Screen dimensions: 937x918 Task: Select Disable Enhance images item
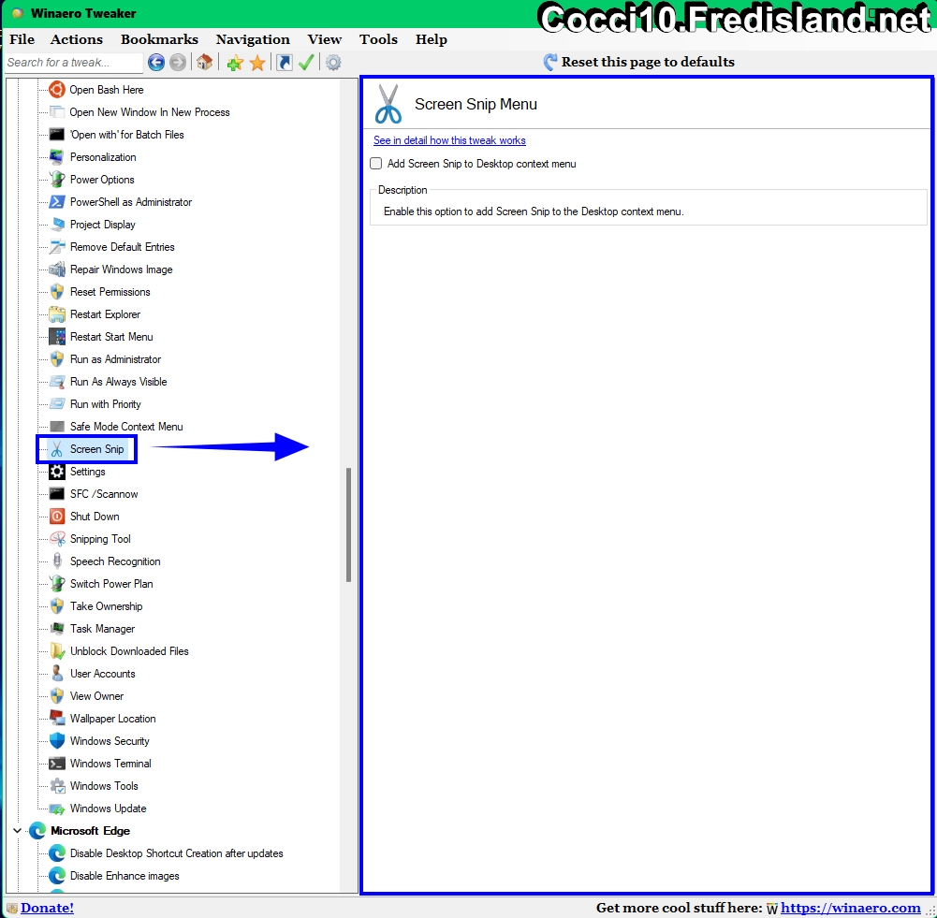coord(124,876)
